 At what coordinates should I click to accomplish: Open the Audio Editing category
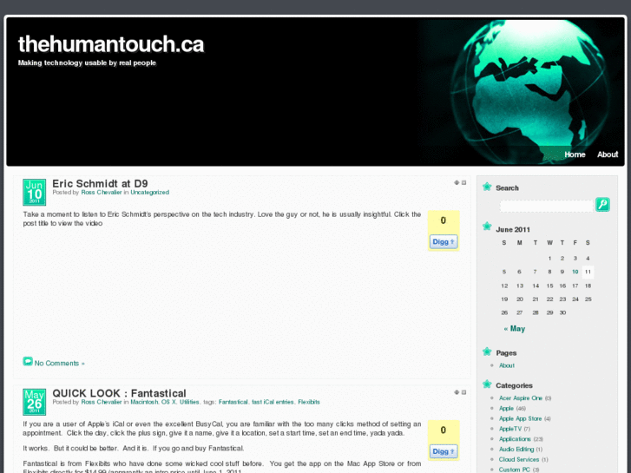[x=516, y=450]
